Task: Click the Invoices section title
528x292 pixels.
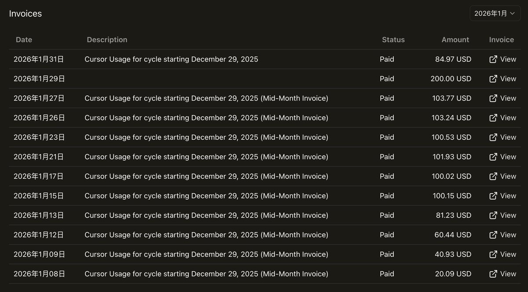Action: tap(26, 14)
